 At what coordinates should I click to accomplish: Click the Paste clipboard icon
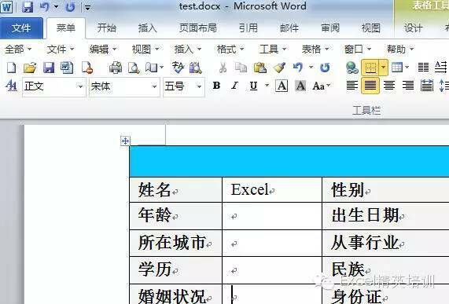[x=260, y=68]
